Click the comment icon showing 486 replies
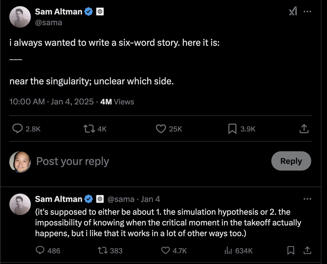This screenshot has width=327, height=264. [40, 251]
